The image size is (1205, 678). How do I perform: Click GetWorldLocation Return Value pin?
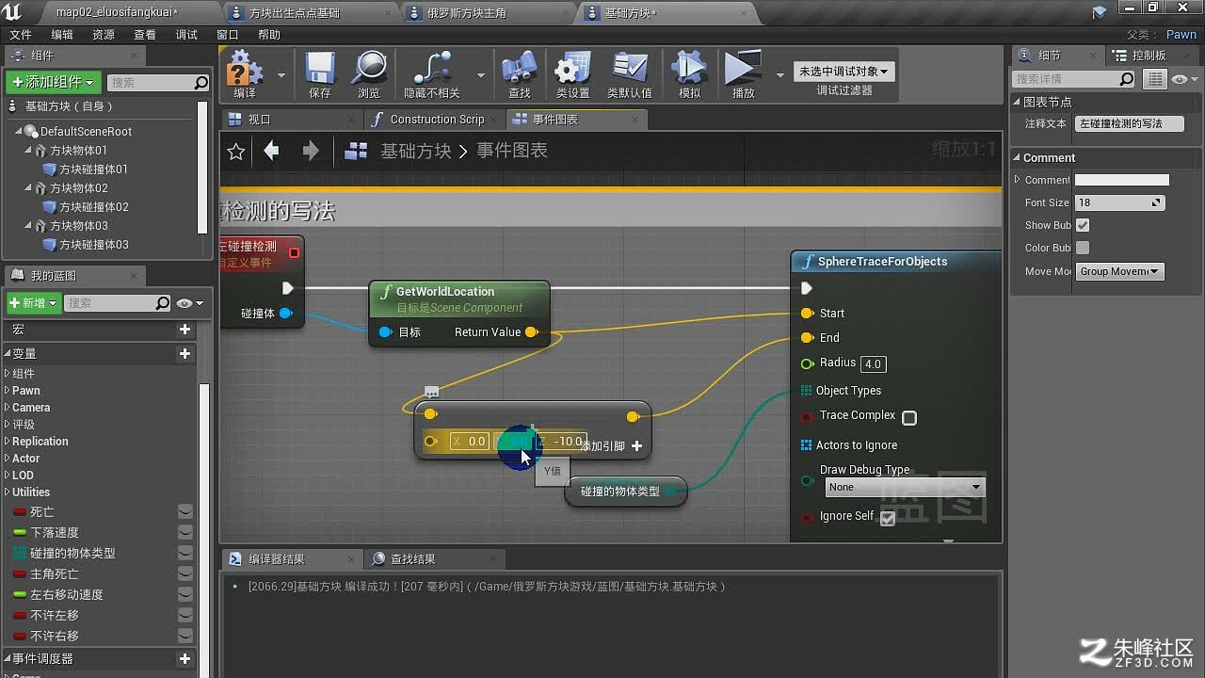[532, 331]
